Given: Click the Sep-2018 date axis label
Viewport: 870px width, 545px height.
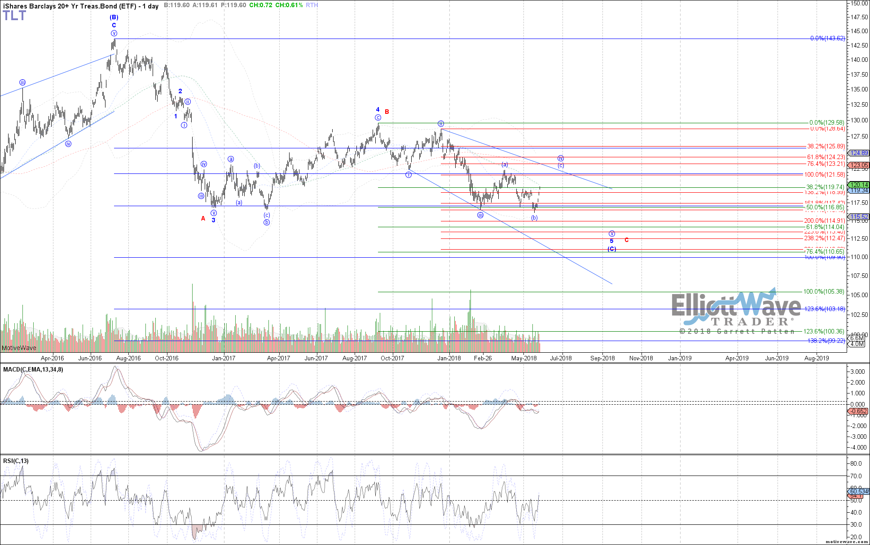Looking at the screenshot, I should [x=602, y=358].
